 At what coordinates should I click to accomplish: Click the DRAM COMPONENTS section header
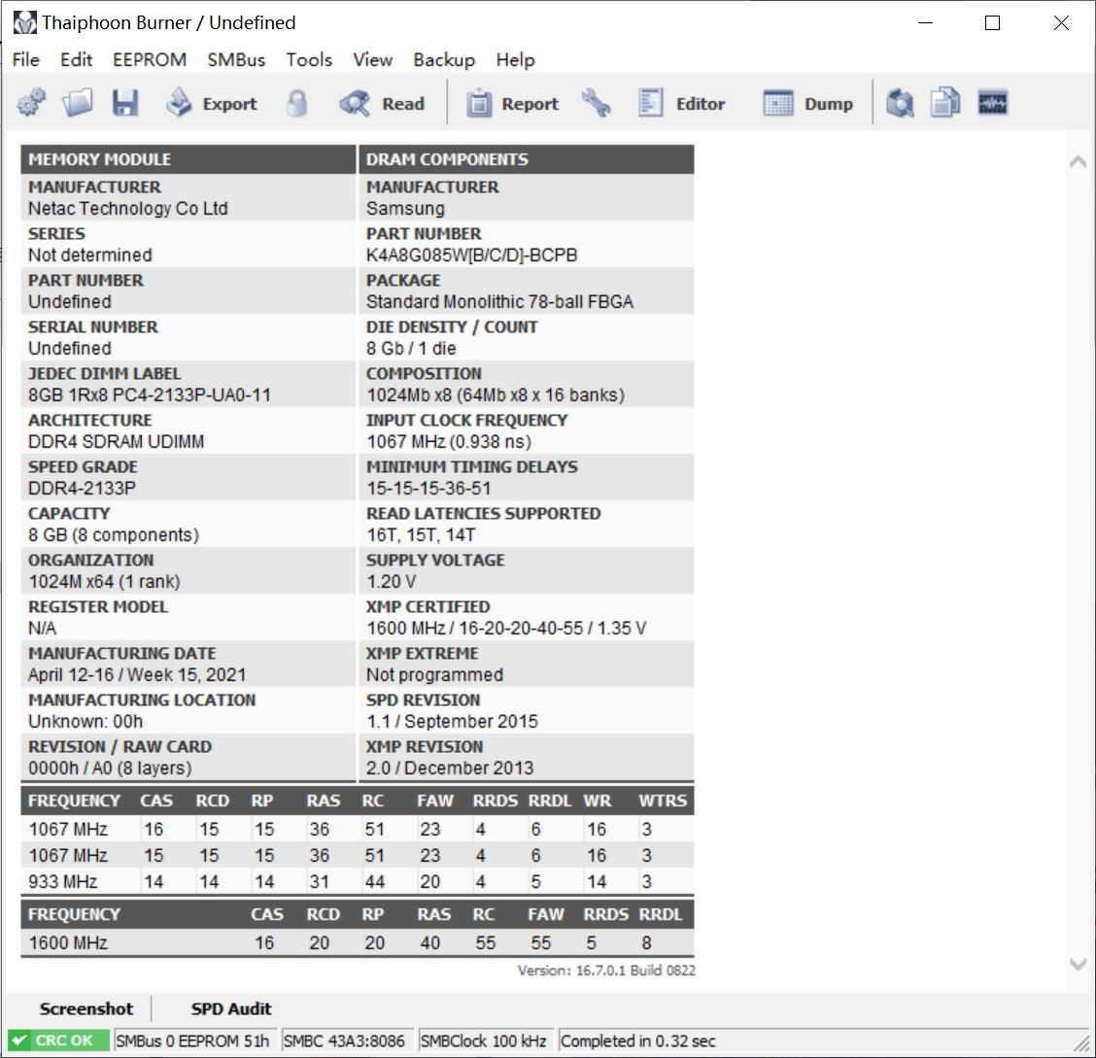(x=527, y=159)
